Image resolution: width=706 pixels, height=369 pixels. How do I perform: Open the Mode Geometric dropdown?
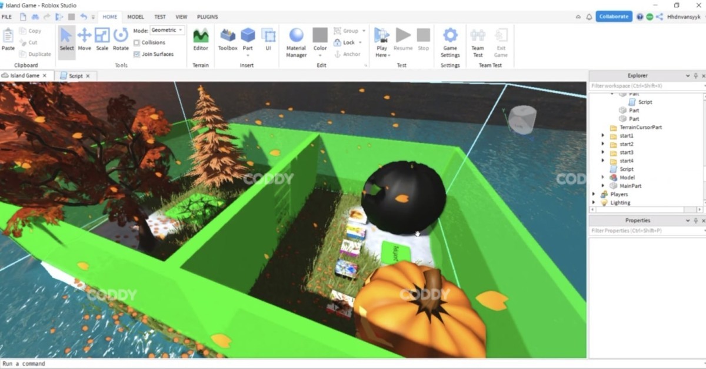point(167,30)
